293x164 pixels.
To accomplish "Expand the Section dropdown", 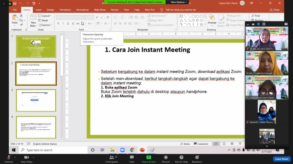I will tap(46, 25).
